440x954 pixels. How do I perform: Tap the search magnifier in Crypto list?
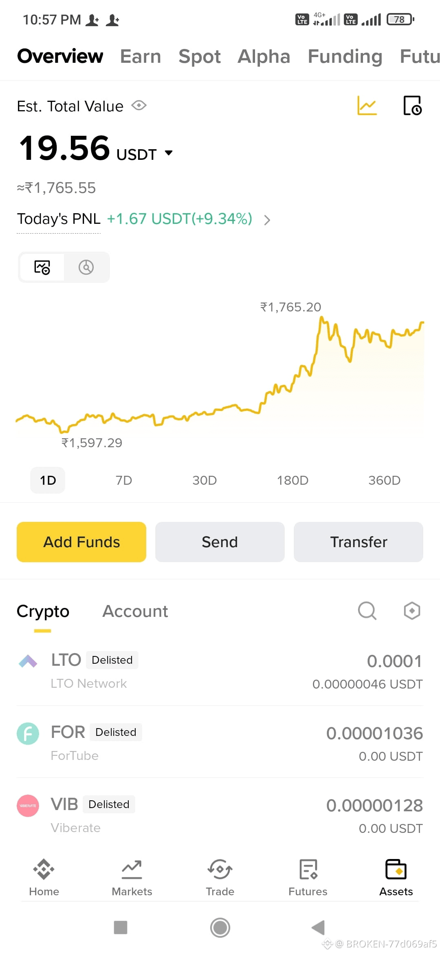click(367, 611)
